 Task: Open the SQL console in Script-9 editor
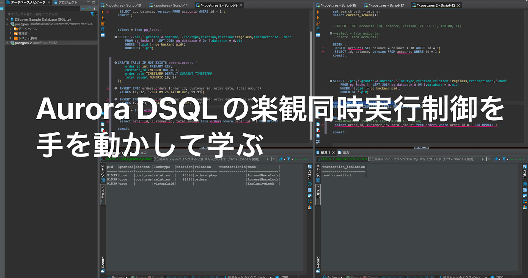pyautogui.click(x=103, y=35)
